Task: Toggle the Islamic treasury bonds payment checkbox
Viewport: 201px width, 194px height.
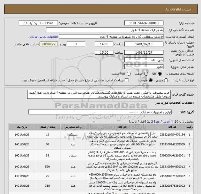Action: 127,80
